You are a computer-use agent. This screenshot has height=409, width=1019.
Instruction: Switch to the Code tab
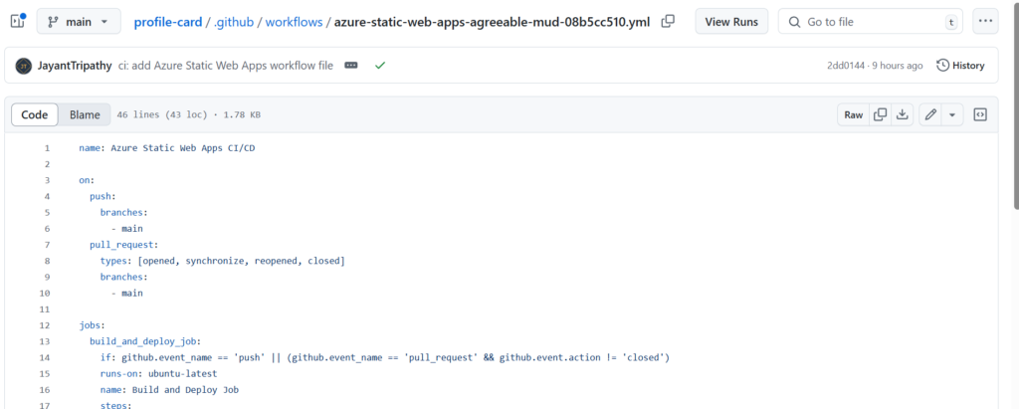(35, 115)
